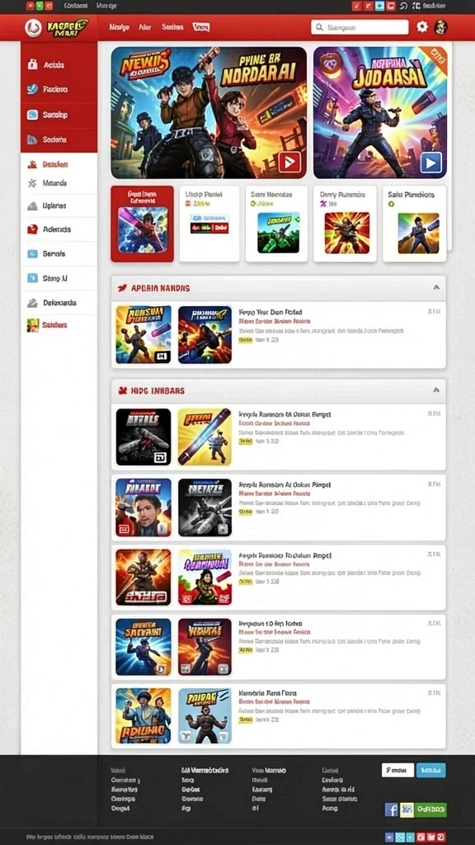Click the white button in footer
Image resolution: width=475 pixels, height=845 pixels.
click(398, 770)
